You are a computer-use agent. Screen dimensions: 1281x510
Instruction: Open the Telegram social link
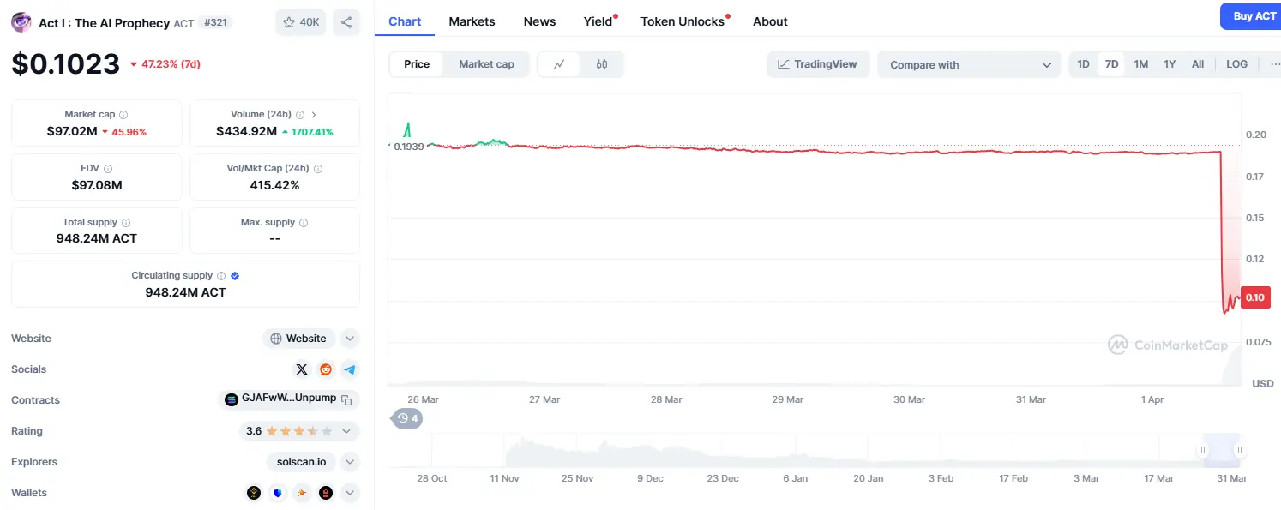coord(350,369)
